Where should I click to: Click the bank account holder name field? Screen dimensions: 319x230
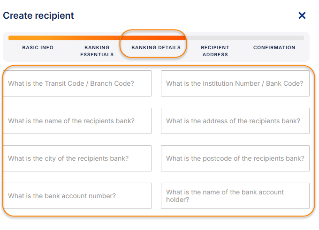tap(235, 196)
